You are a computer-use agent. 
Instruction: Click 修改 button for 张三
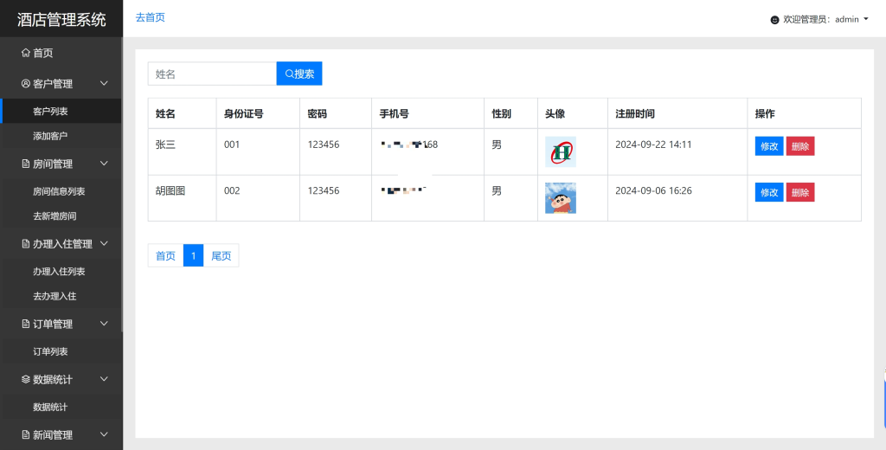click(769, 146)
